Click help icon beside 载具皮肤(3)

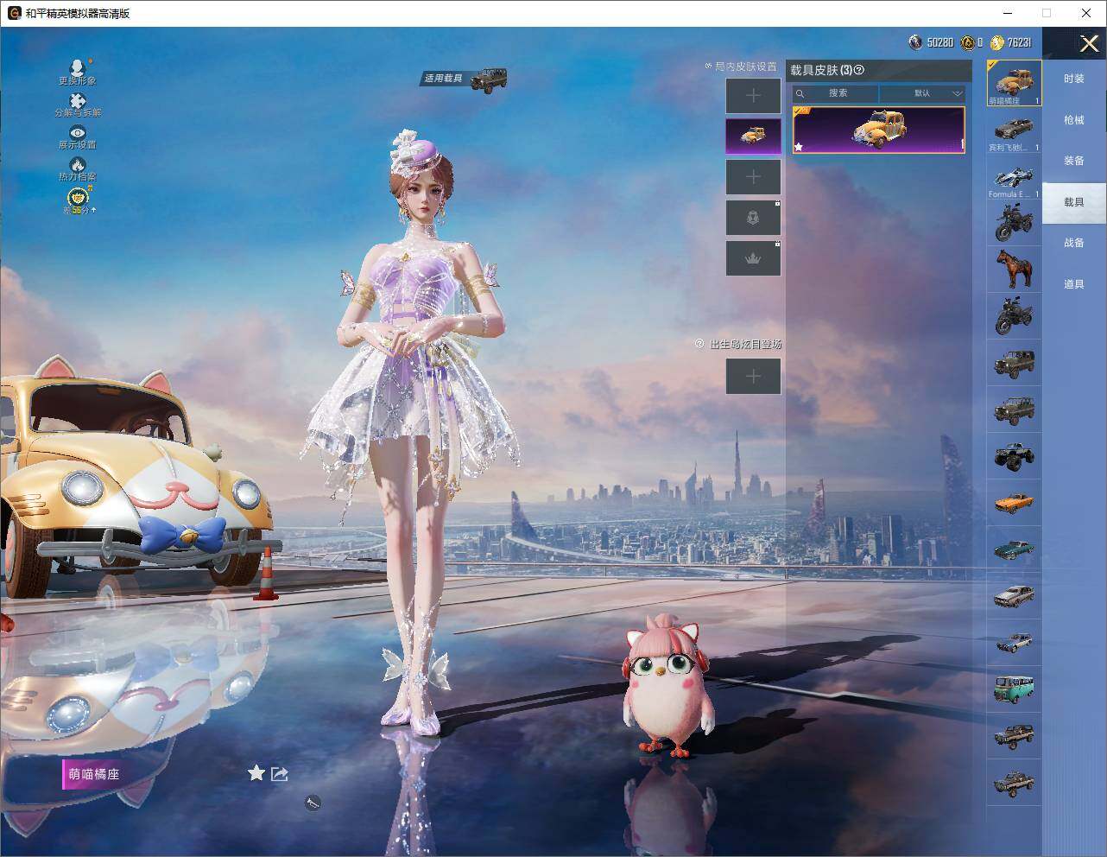[859, 70]
